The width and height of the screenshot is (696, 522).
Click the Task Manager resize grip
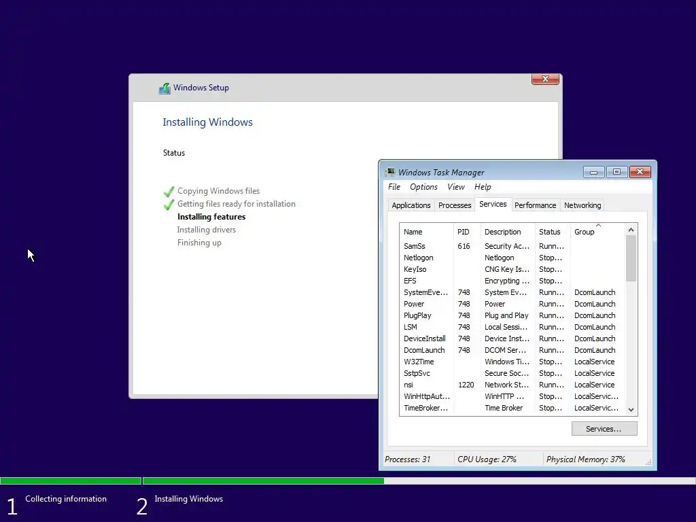coord(648,462)
